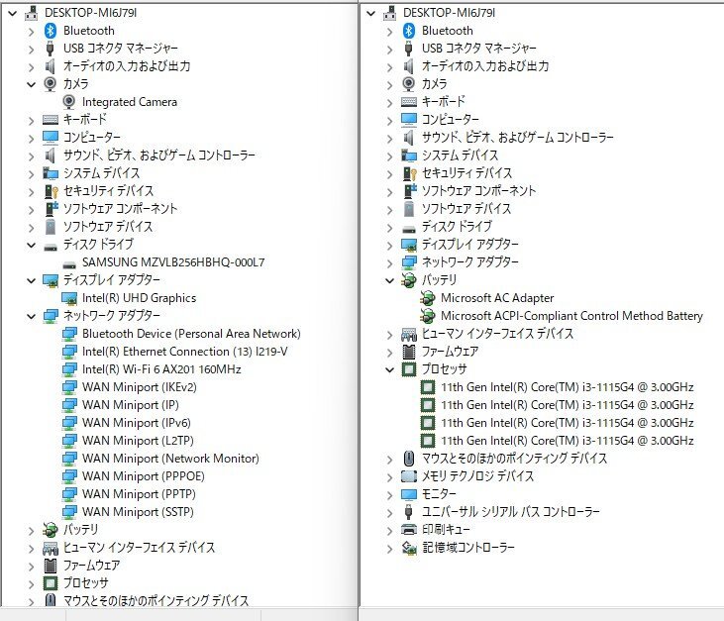Expand ユニバーサル シリアル バス コントローラー node
Image resolution: width=724 pixels, height=621 pixels.
point(389,513)
